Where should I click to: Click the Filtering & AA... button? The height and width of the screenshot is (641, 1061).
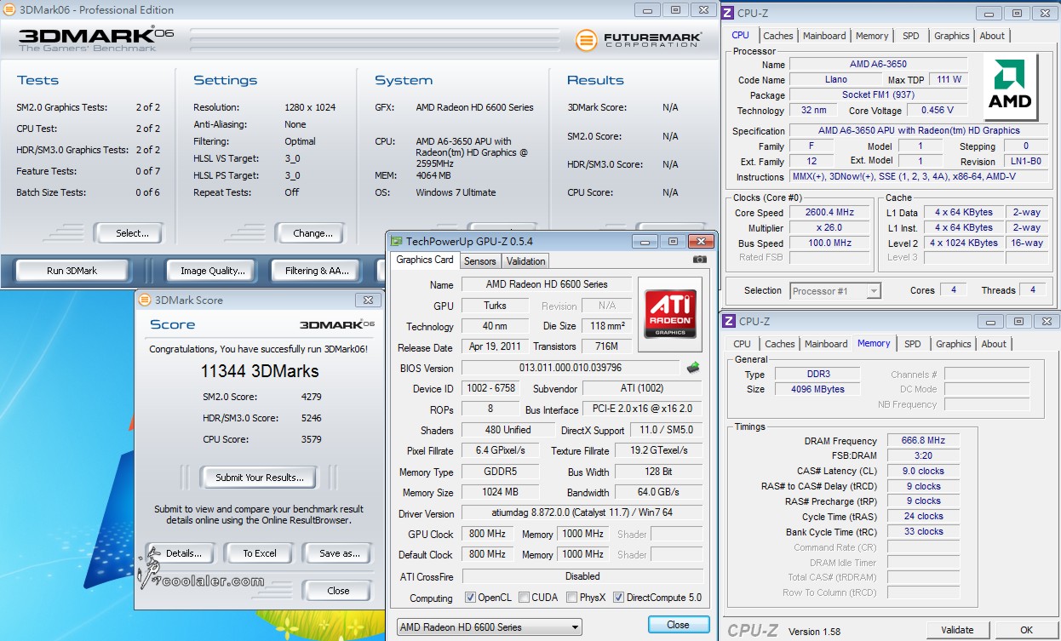tap(317, 271)
